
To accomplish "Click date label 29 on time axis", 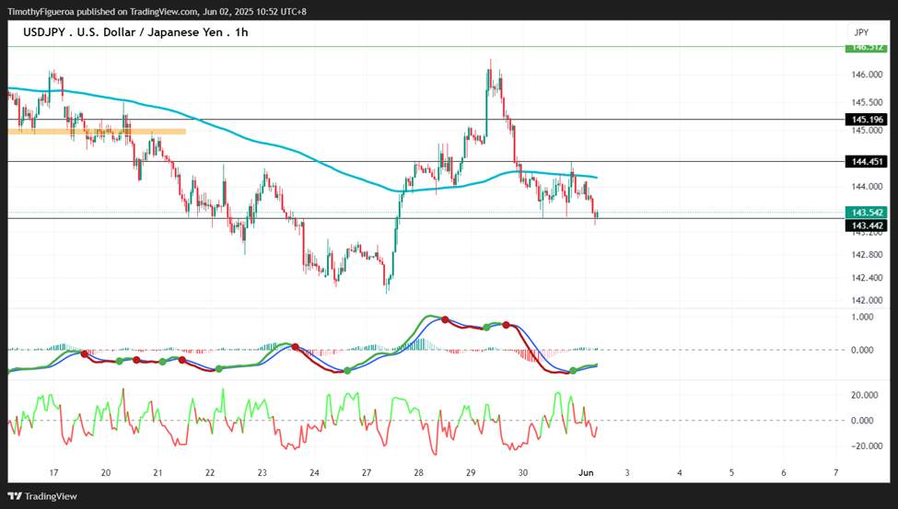I will [471, 473].
